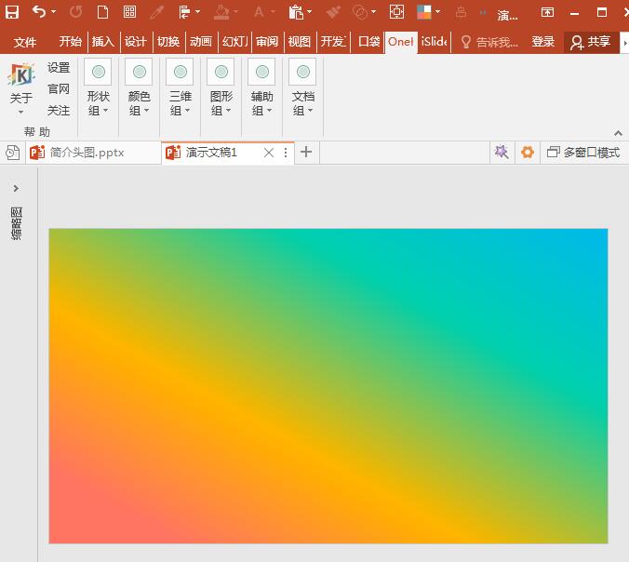Select the eyedropper tool in the toolbar

pyautogui.click(x=156, y=13)
